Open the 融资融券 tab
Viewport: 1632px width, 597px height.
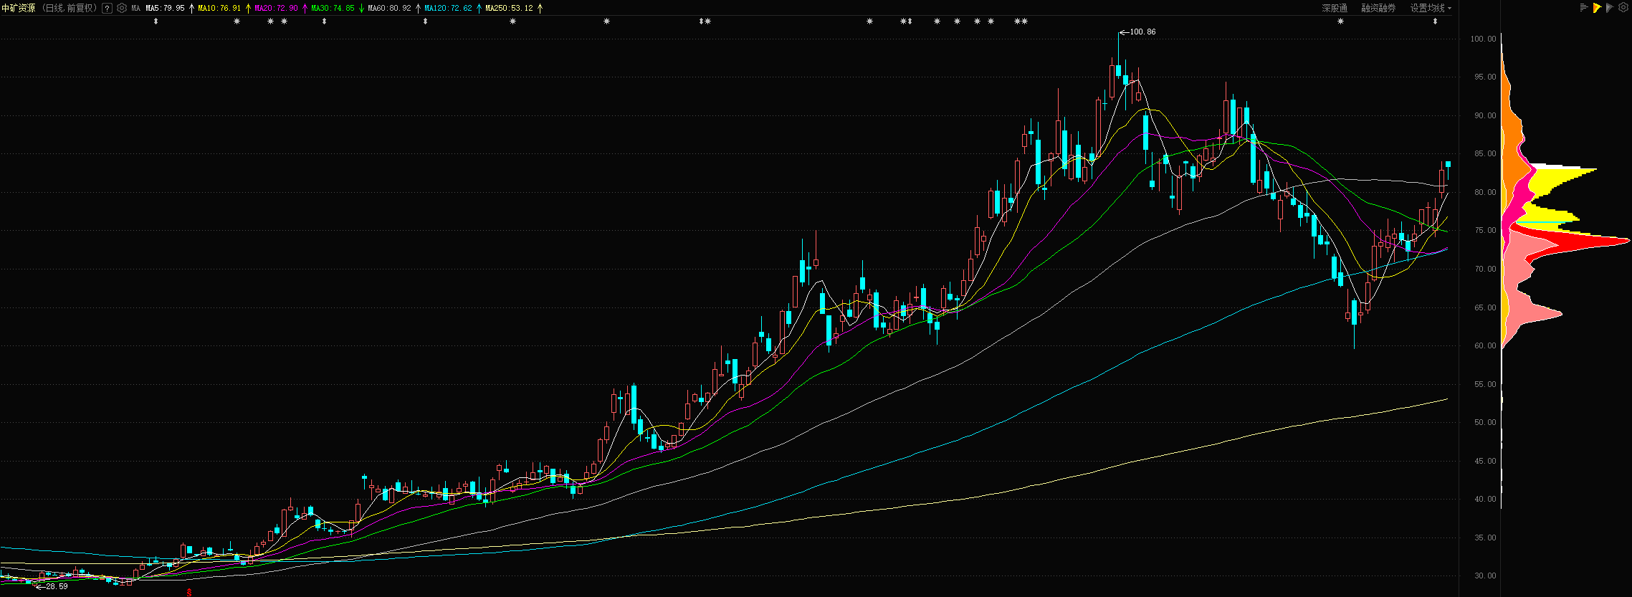click(x=1378, y=8)
